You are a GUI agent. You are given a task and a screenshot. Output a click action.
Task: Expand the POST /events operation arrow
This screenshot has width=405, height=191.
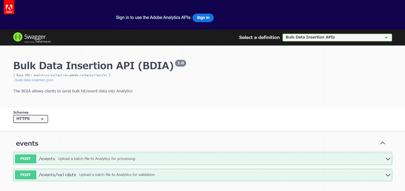388,159
